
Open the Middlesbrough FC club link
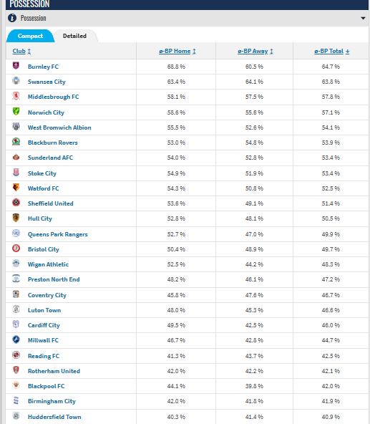pyautogui.click(x=53, y=97)
